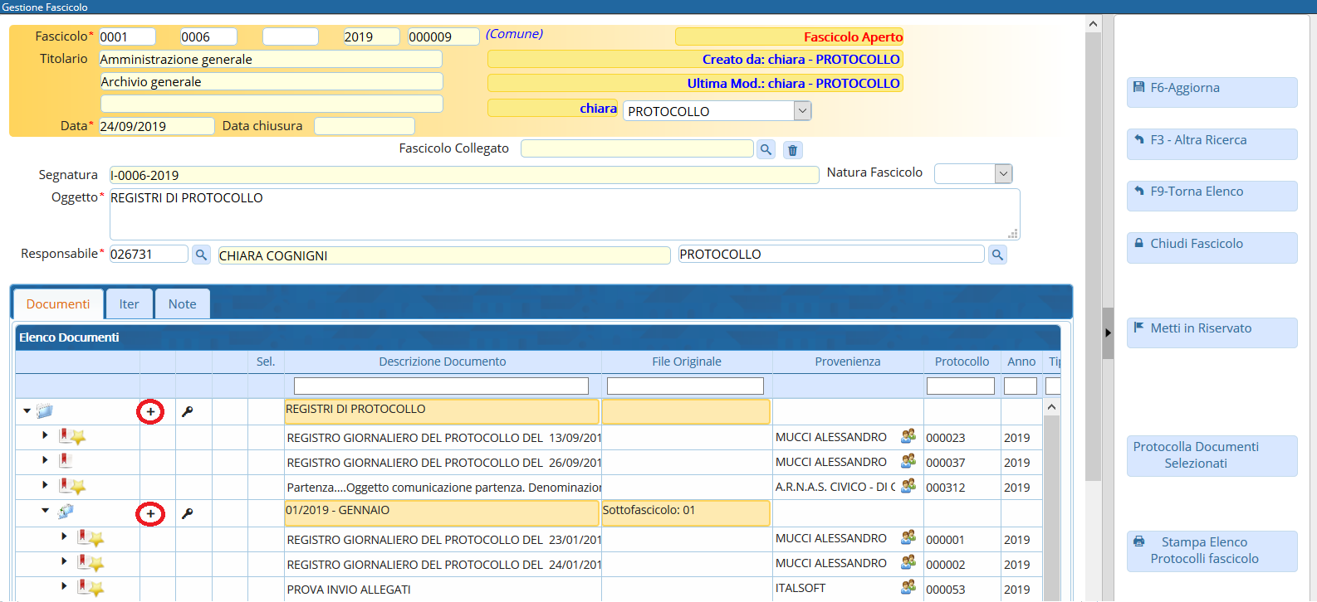
Task: Click the plus icon on the 01/2019 - GENNAIO row
Action: pos(150,514)
